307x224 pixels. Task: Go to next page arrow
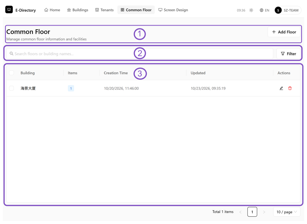point(264,212)
